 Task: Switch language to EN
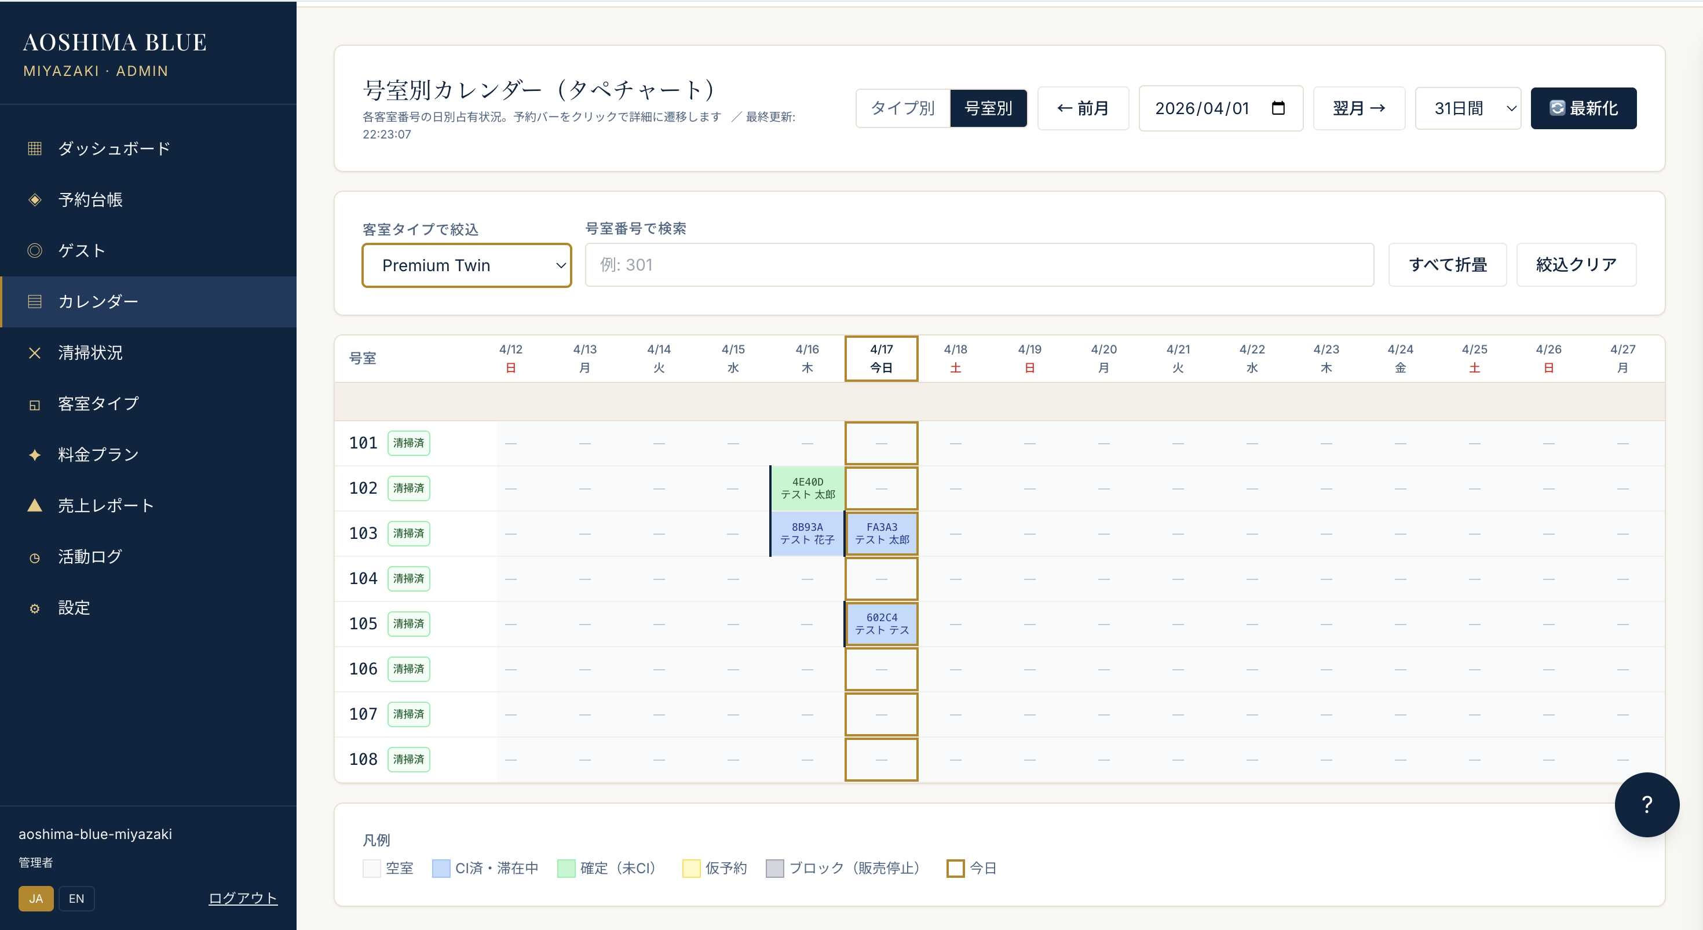(76, 898)
